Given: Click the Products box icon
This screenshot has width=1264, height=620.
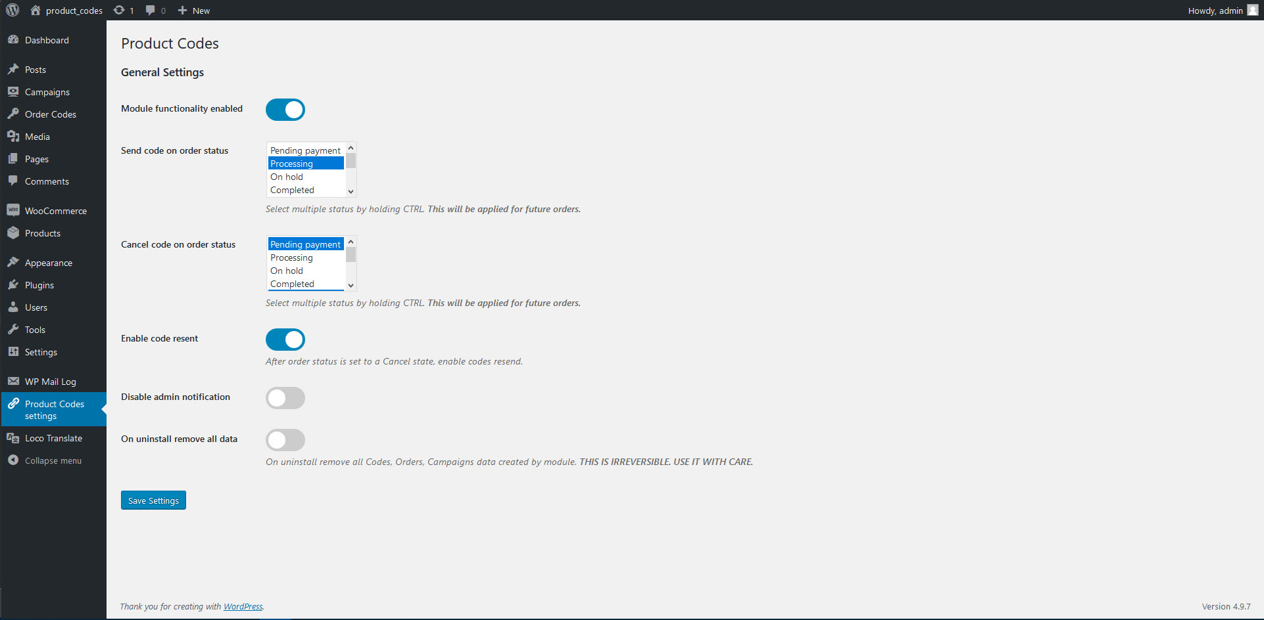Looking at the screenshot, I should (x=13, y=232).
